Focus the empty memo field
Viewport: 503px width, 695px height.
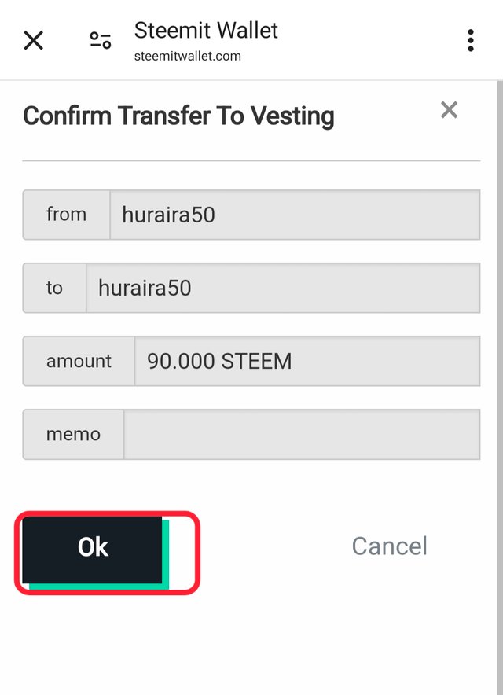[302, 434]
